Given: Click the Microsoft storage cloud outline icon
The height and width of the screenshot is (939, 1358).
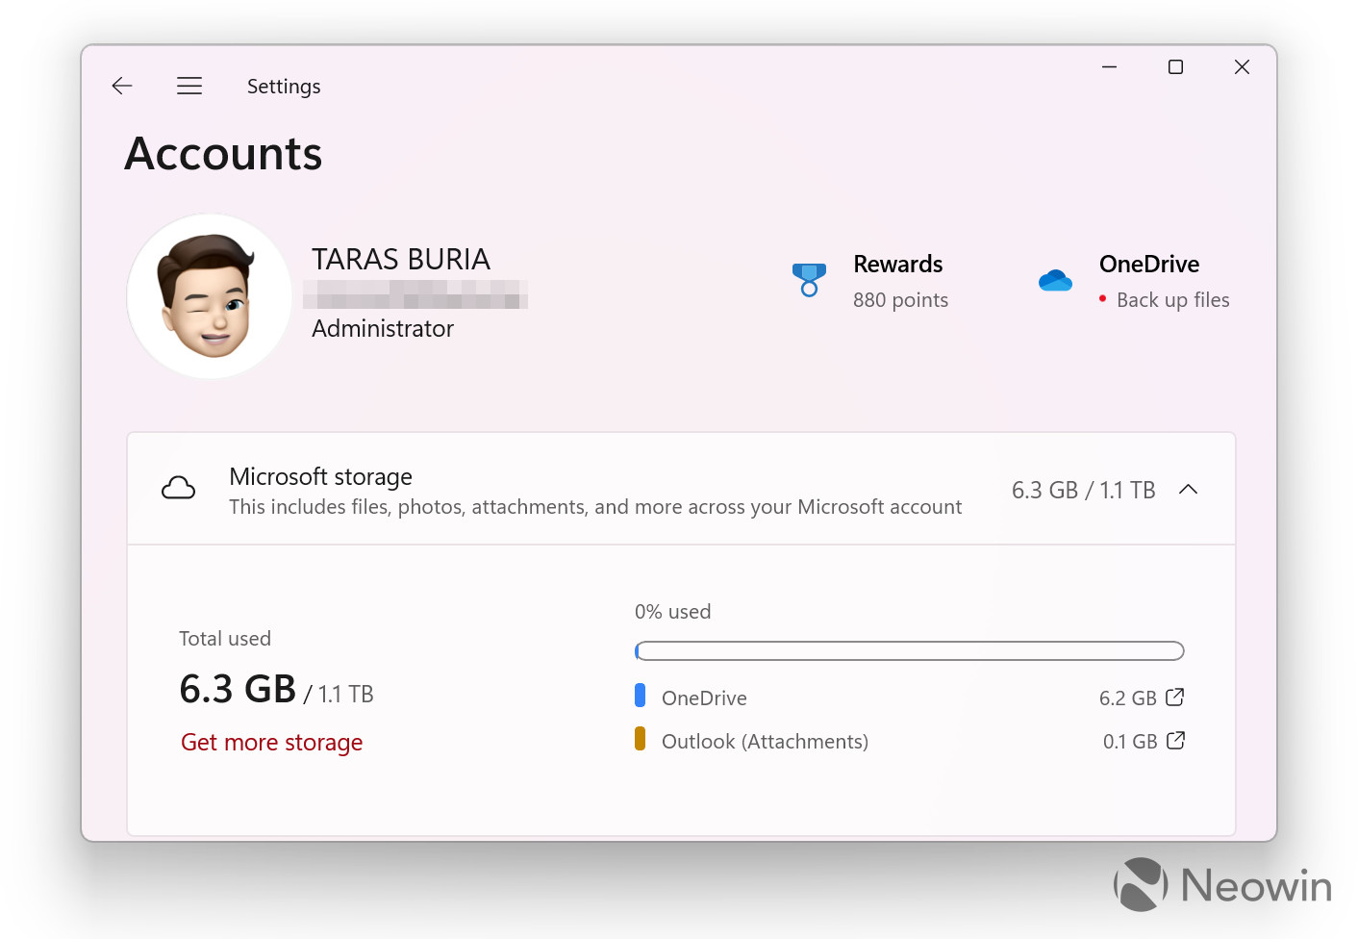Looking at the screenshot, I should pos(178,489).
